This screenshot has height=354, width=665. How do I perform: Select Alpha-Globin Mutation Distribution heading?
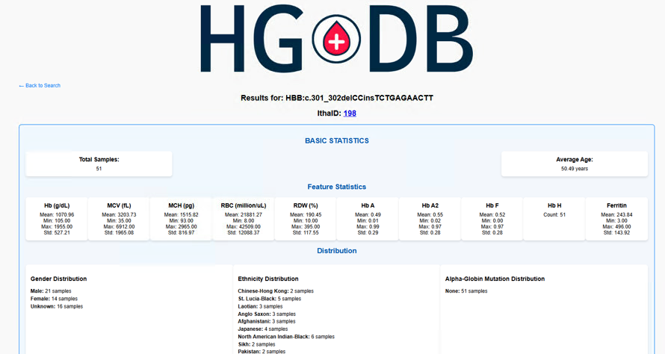(495, 279)
